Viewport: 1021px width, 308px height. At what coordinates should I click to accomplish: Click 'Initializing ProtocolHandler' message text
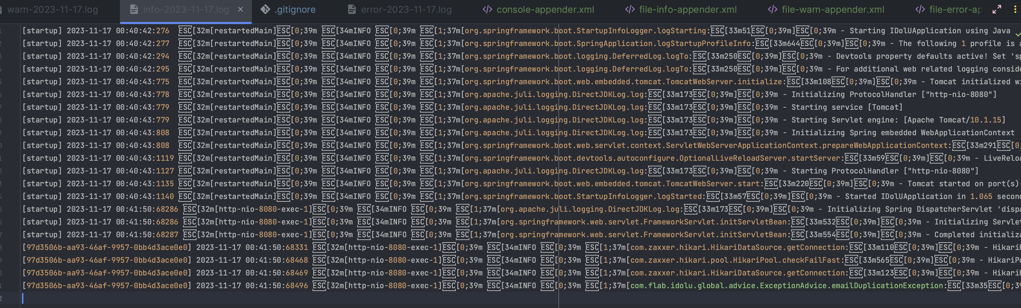click(x=854, y=95)
